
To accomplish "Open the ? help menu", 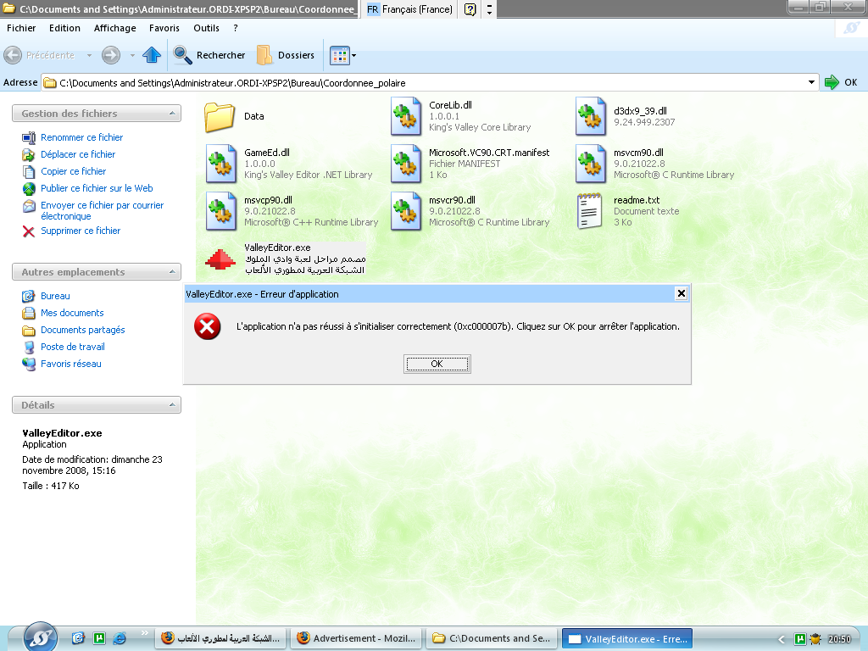I will [x=236, y=28].
